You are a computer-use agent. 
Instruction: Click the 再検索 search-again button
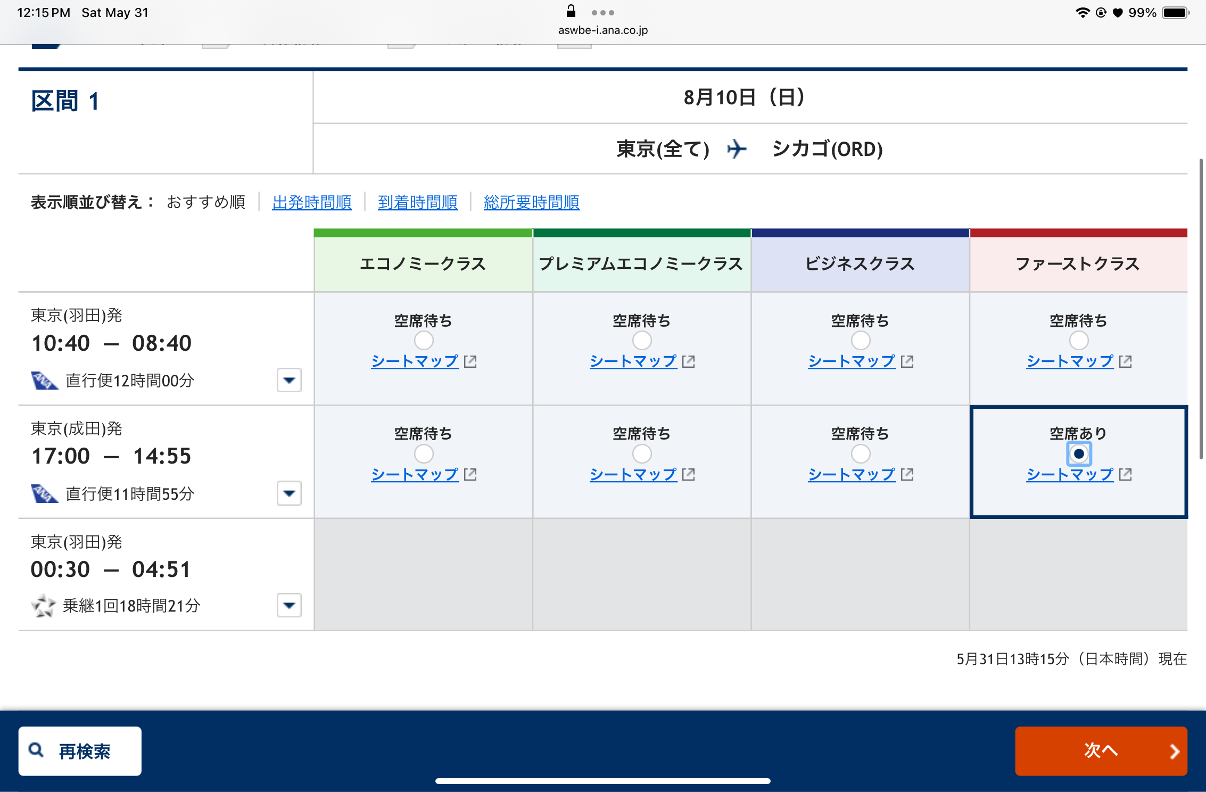coord(80,751)
